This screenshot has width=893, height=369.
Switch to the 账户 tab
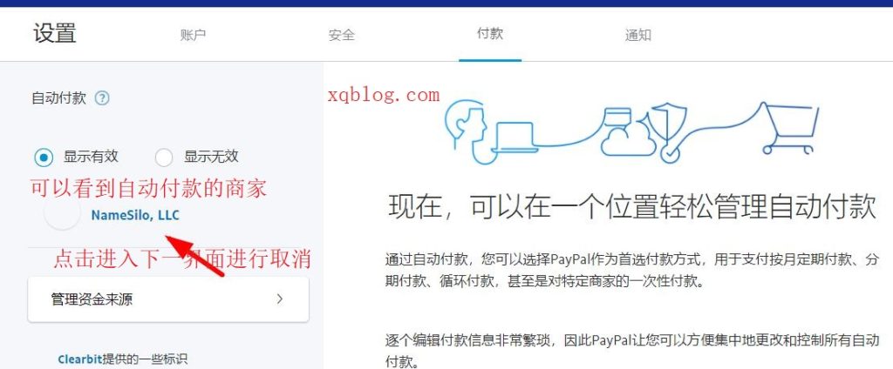[x=193, y=35]
